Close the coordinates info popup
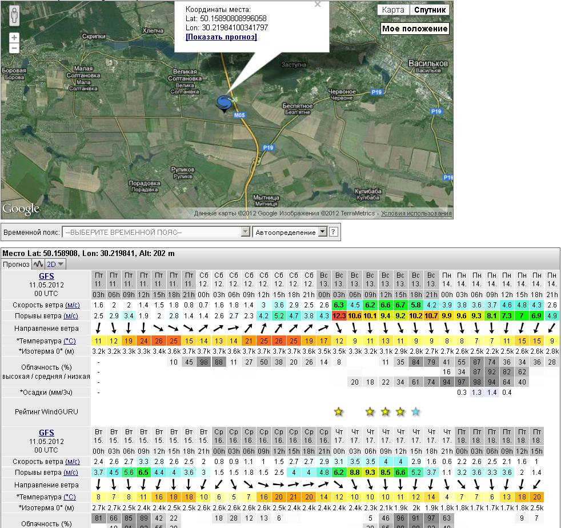Image resolution: width=561 pixels, height=528 pixels. (x=318, y=5)
